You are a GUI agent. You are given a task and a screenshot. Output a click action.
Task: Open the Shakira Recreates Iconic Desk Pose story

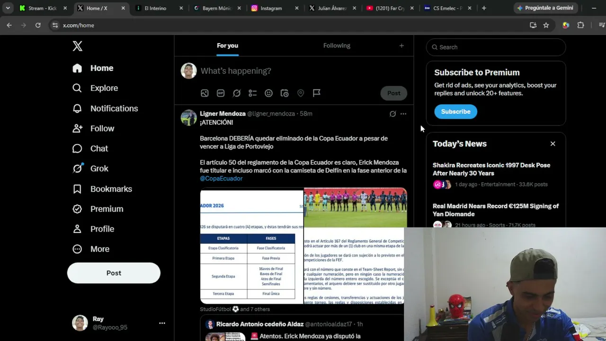pyautogui.click(x=496, y=174)
